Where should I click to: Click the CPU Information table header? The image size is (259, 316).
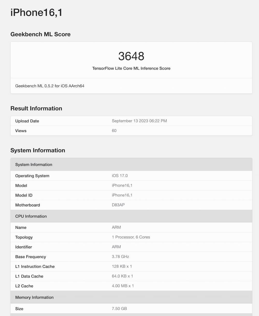tap(131, 216)
